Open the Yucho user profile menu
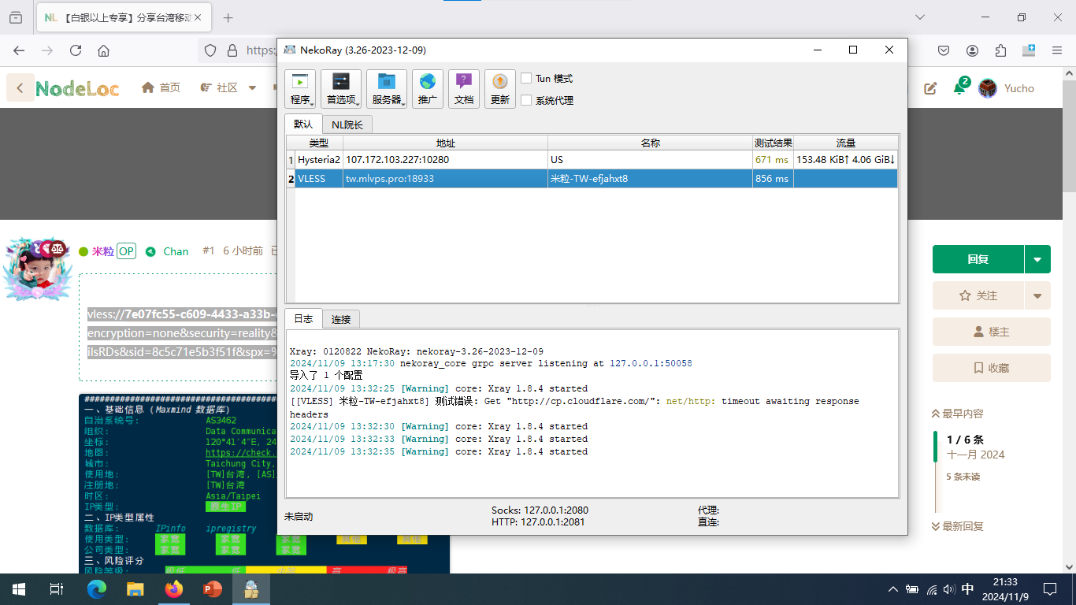The image size is (1076, 605). [1007, 88]
